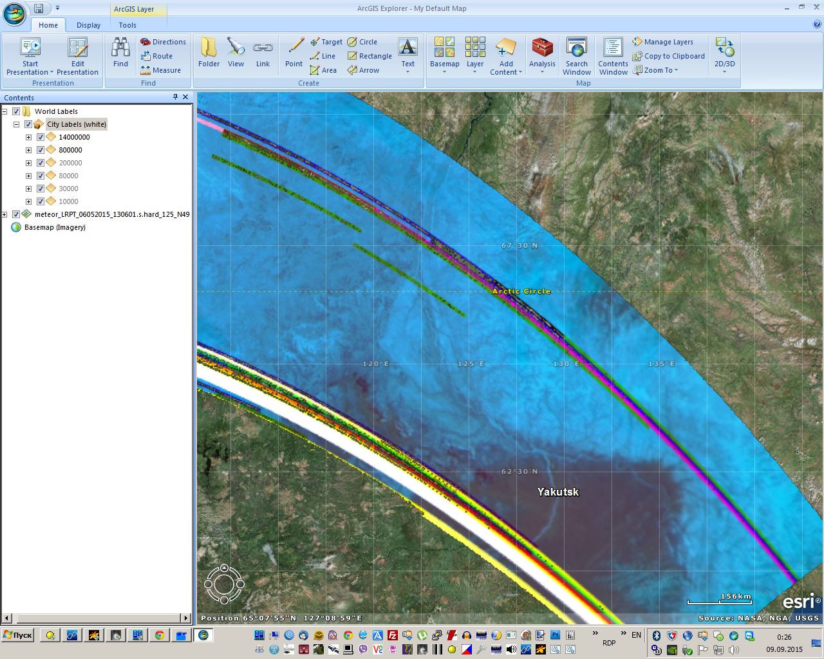Switch to the Display ribbon tab
824x659 pixels.
[x=88, y=25]
